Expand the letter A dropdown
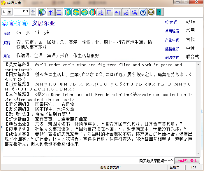This screenshot has height=171, width=204. coord(10,12)
